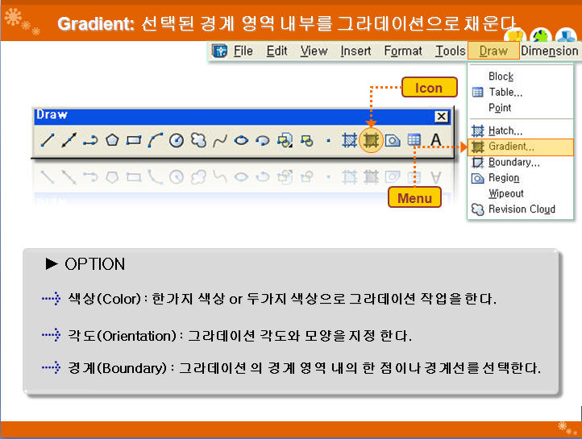Open the Format menu

click(402, 51)
